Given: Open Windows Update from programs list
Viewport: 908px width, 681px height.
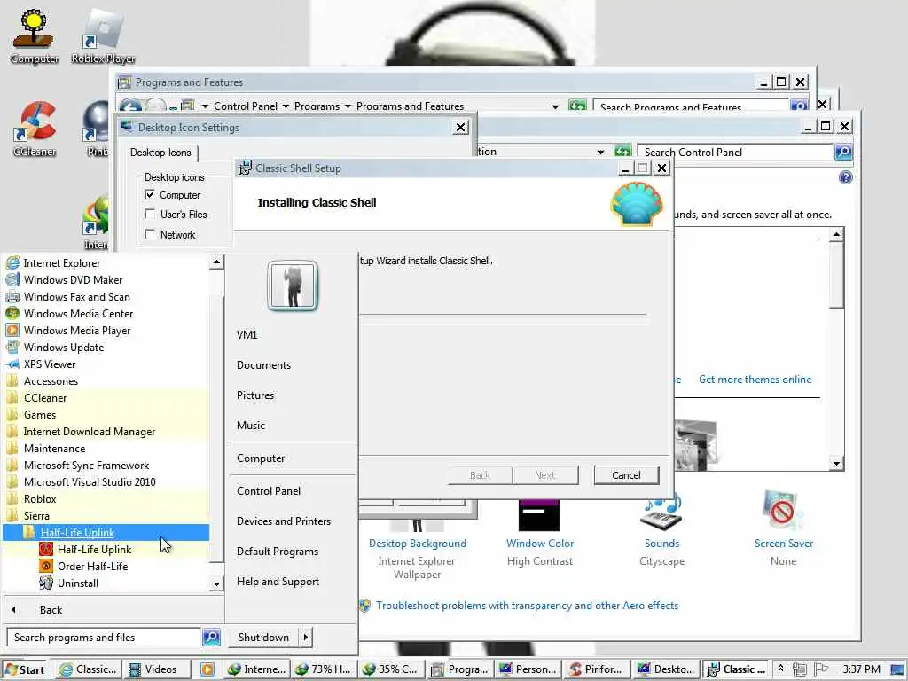Looking at the screenshot, I should [64, 347].
